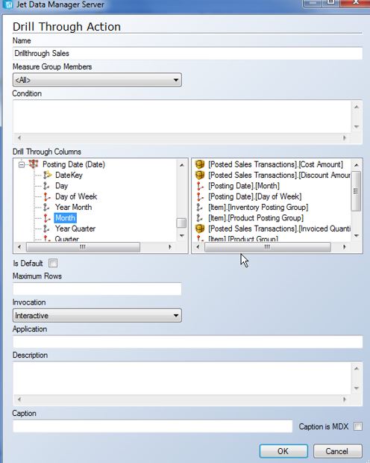Click the Day of Week attribute icon in tree
Screen dimensions: 370x463
click(x=46, y=196)
